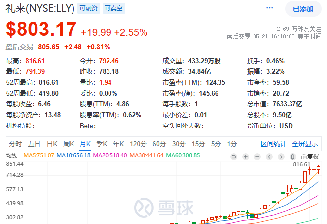This screenshot has width=327, height=224.
Task: Click the 最低 value 791.39
Action: click(x=35, y=71)
